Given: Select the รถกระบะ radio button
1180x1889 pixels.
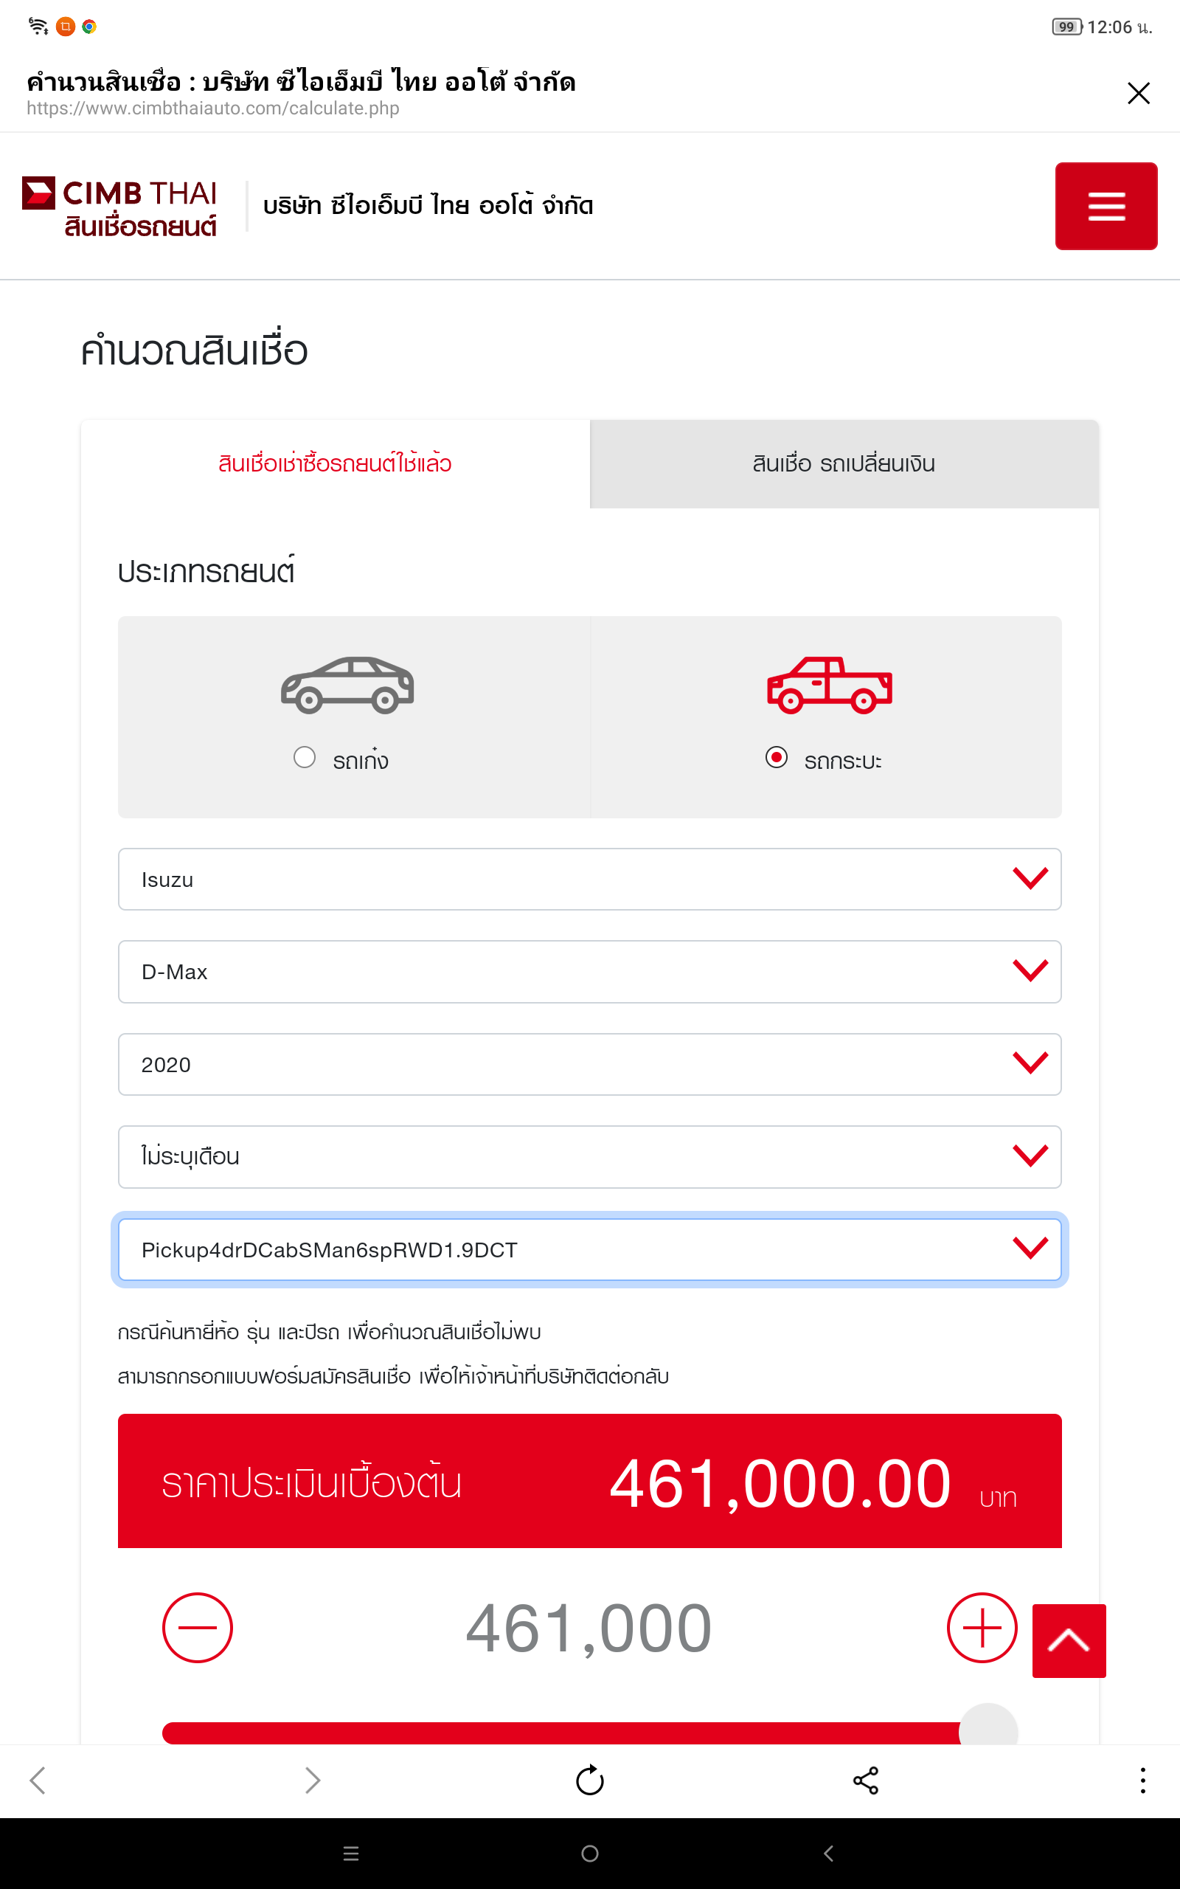Looking at the screenshot, I should pos(776,757).
